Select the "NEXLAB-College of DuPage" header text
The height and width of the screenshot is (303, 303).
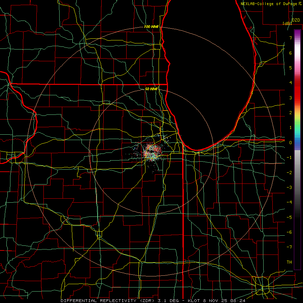269,4
